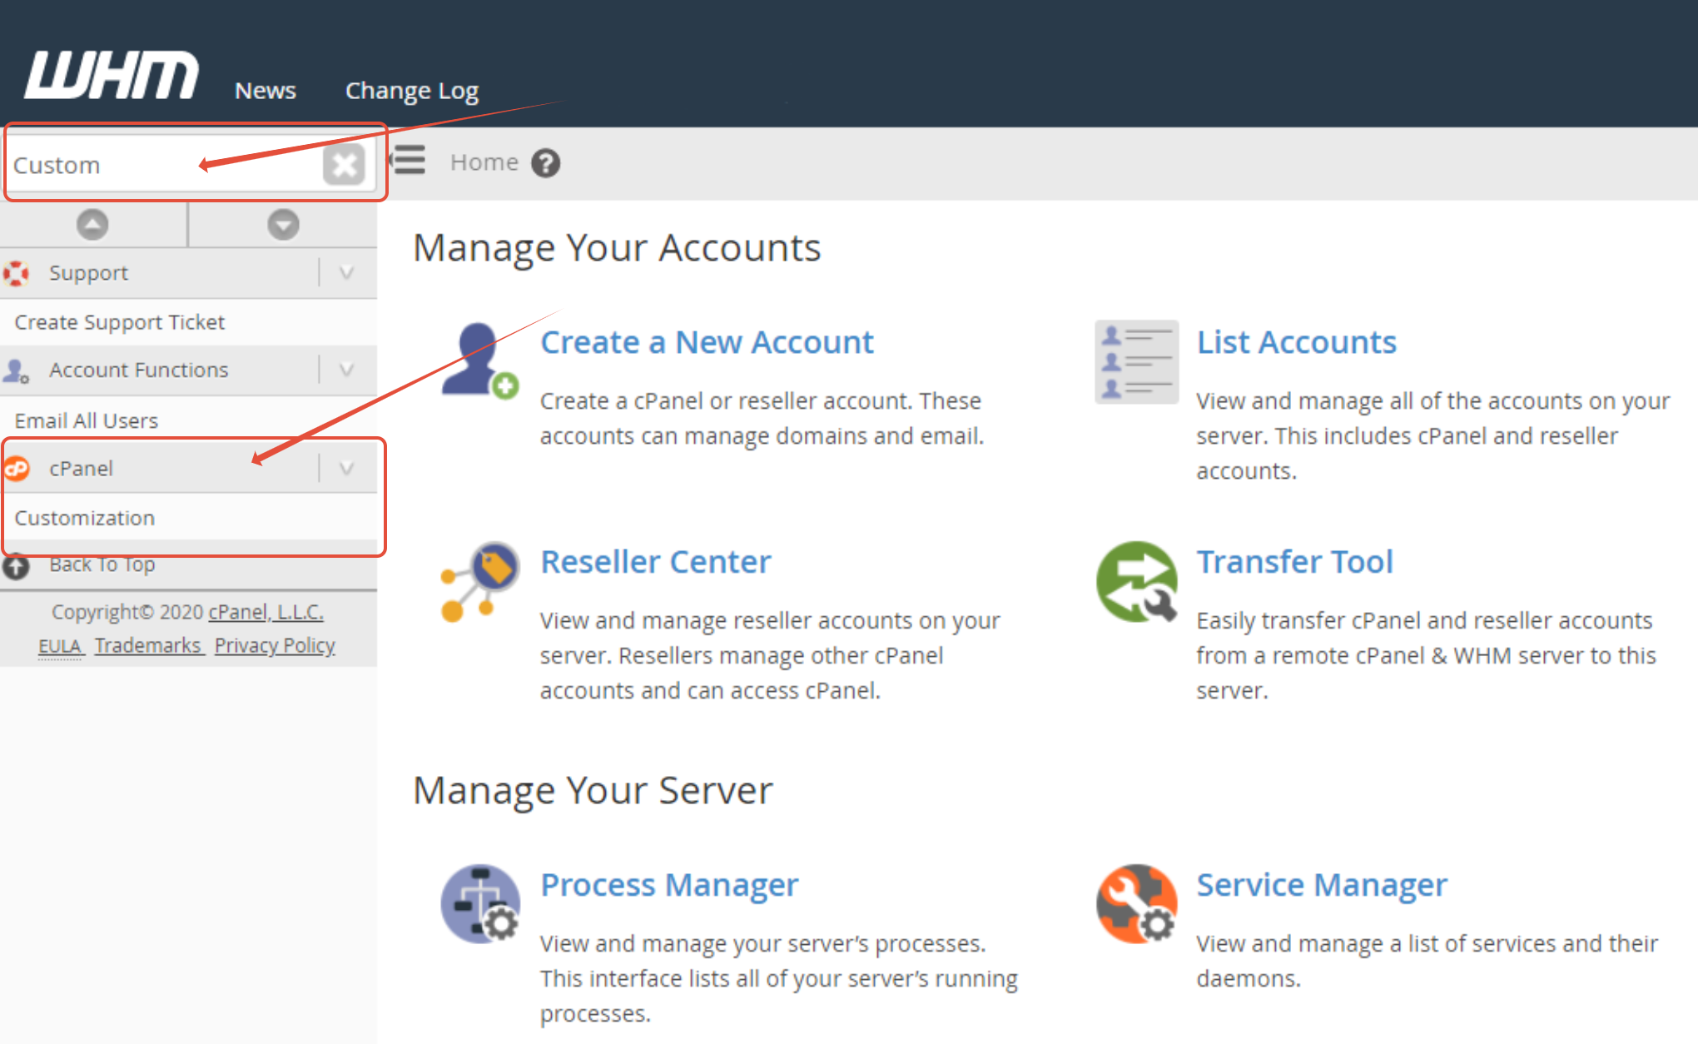Click the Transfer Tool icon
Image resolution: width=1698 pixels, height=1044 pixels.
[x=1136, y=582]
